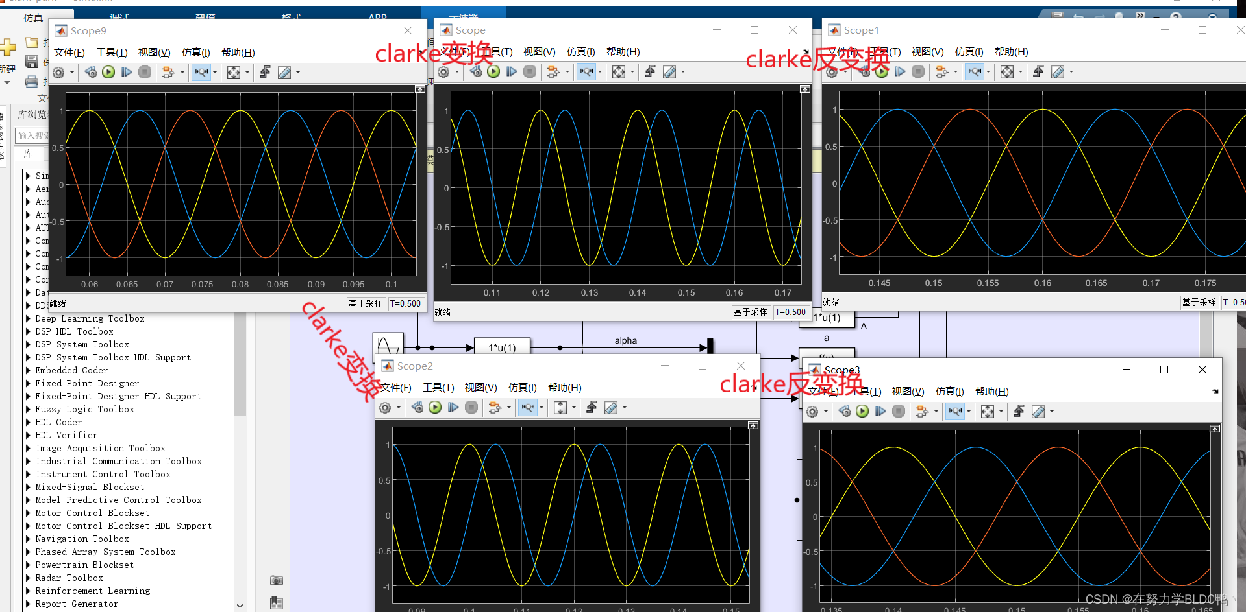Image resolution: width=1246 pixels, height=612 pixels.
Task: Click canvas screenshot camera icon
Action: 277,580
